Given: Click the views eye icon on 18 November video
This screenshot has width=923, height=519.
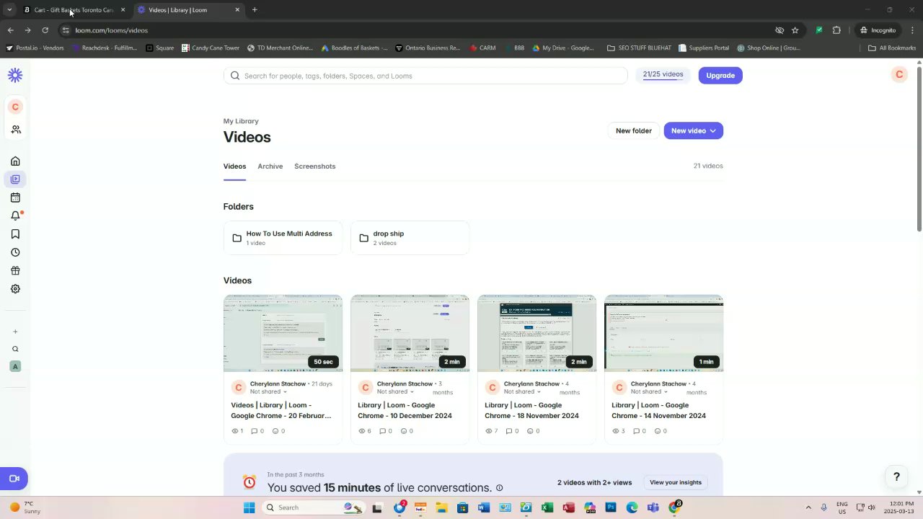Looking at the screenshot, I should (x=490, y=431).
